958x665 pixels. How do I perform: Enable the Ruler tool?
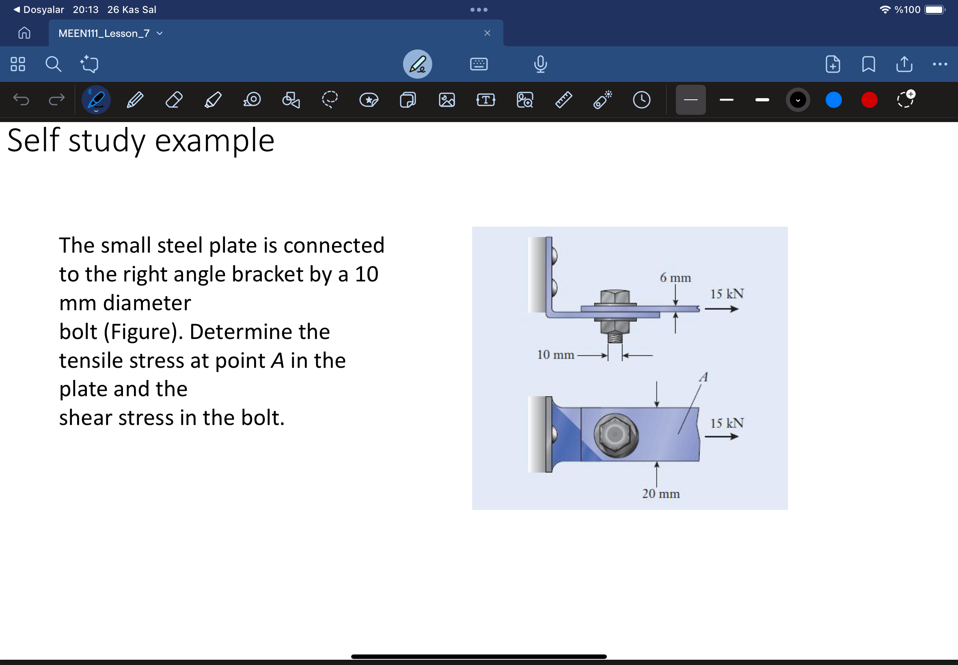click(x=563, y=99)
